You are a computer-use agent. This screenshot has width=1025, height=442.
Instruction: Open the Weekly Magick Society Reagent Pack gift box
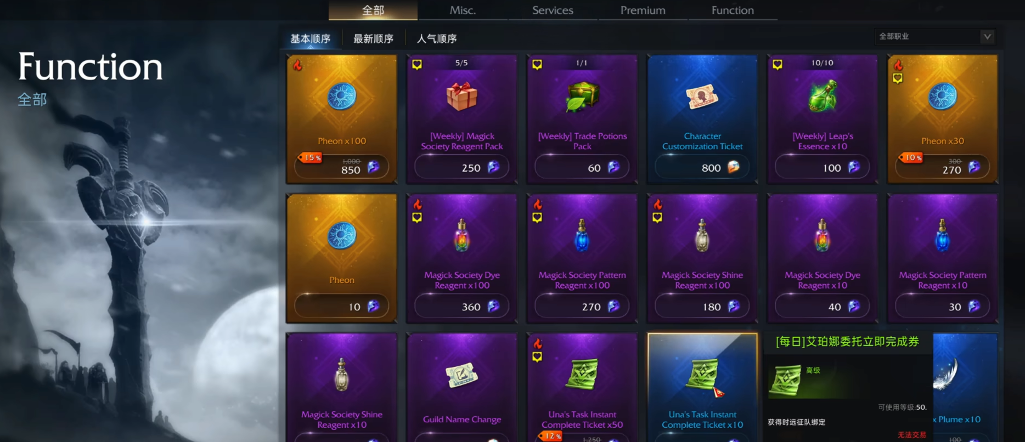pos(461,97)
